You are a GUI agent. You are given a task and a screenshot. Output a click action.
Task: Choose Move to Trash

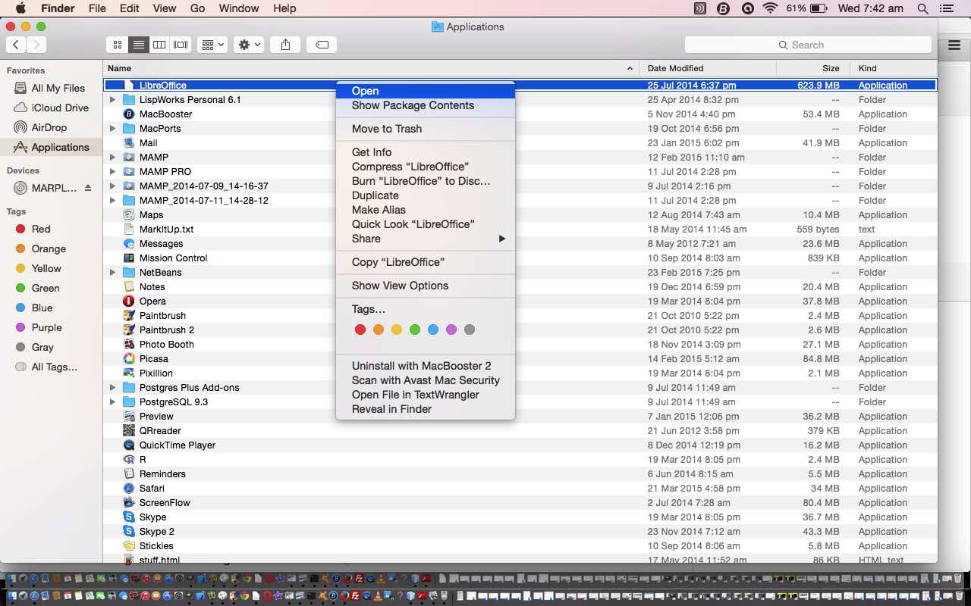426,129
